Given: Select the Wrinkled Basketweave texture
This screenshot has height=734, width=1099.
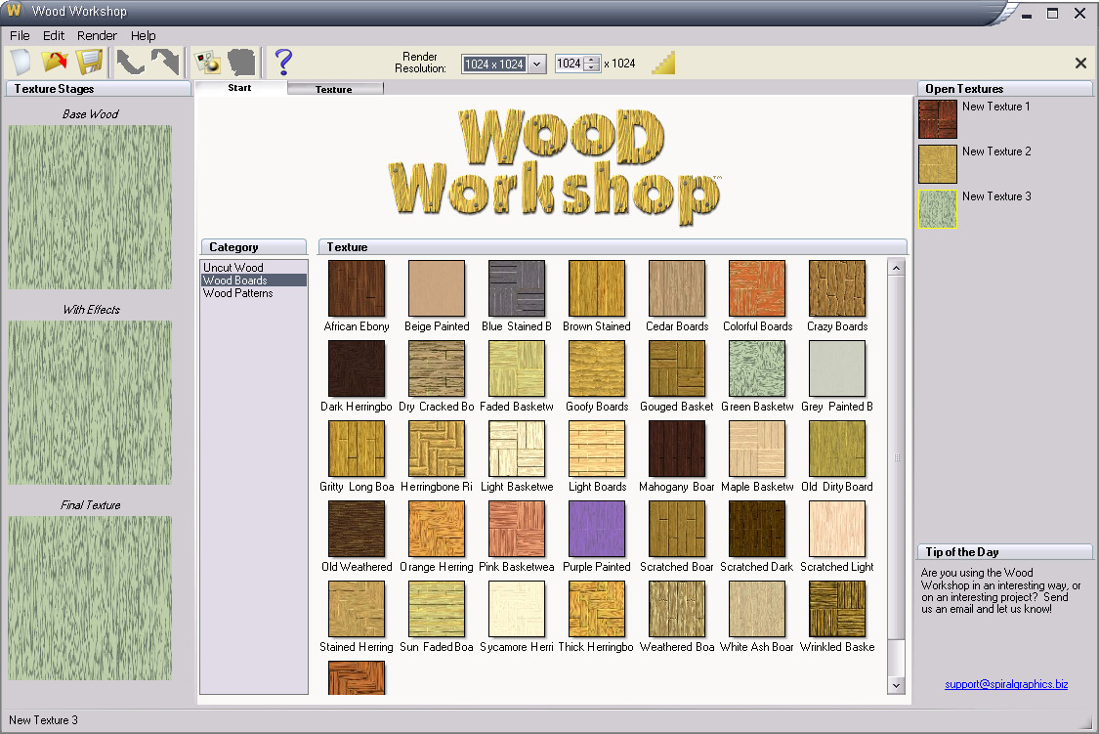Looking at the screenshot, I should coord(837,609).
